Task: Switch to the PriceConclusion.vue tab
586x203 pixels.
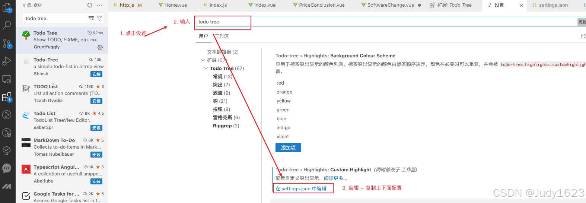Action: coord(322,5)
